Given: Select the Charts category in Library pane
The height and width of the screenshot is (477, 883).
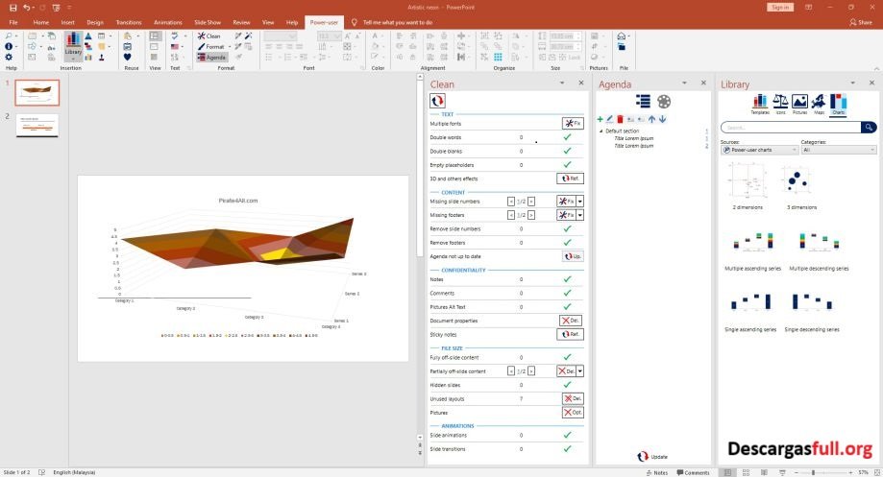Looking at the screenshot, I should click(x=838, y=104).
